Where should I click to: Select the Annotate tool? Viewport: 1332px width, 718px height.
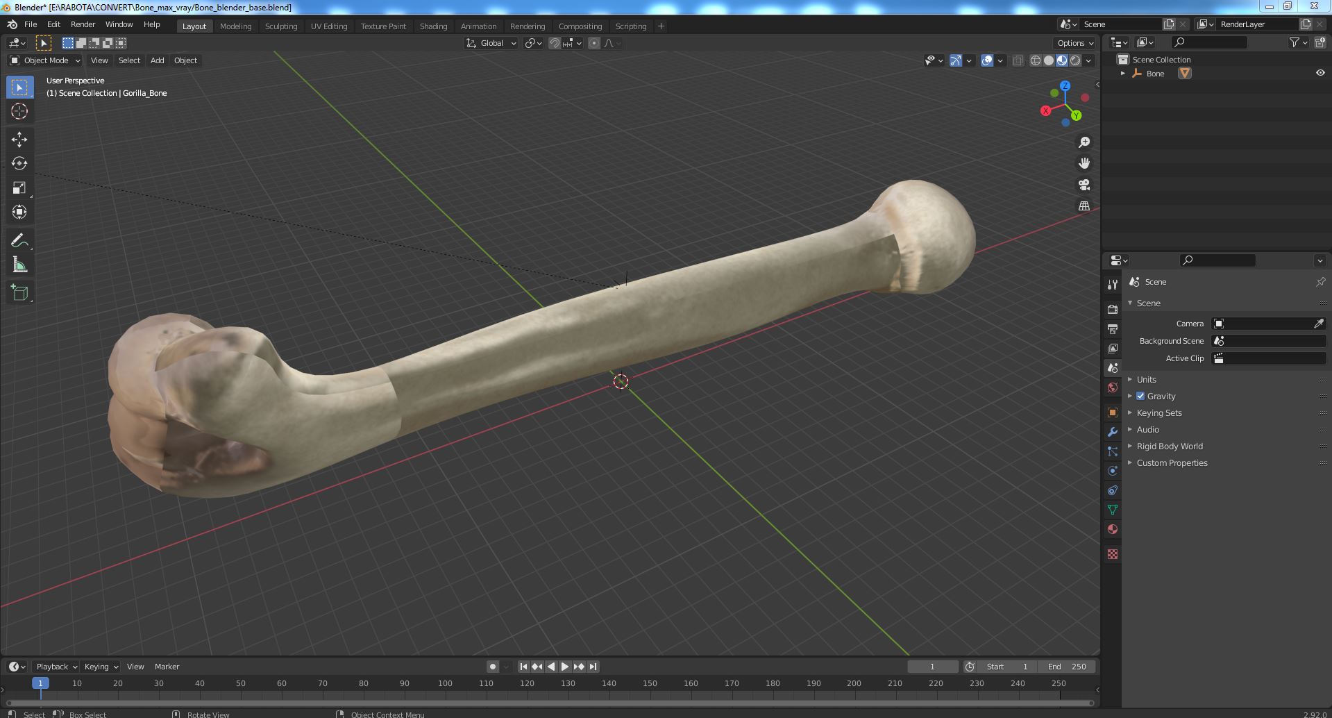(19, 241)
